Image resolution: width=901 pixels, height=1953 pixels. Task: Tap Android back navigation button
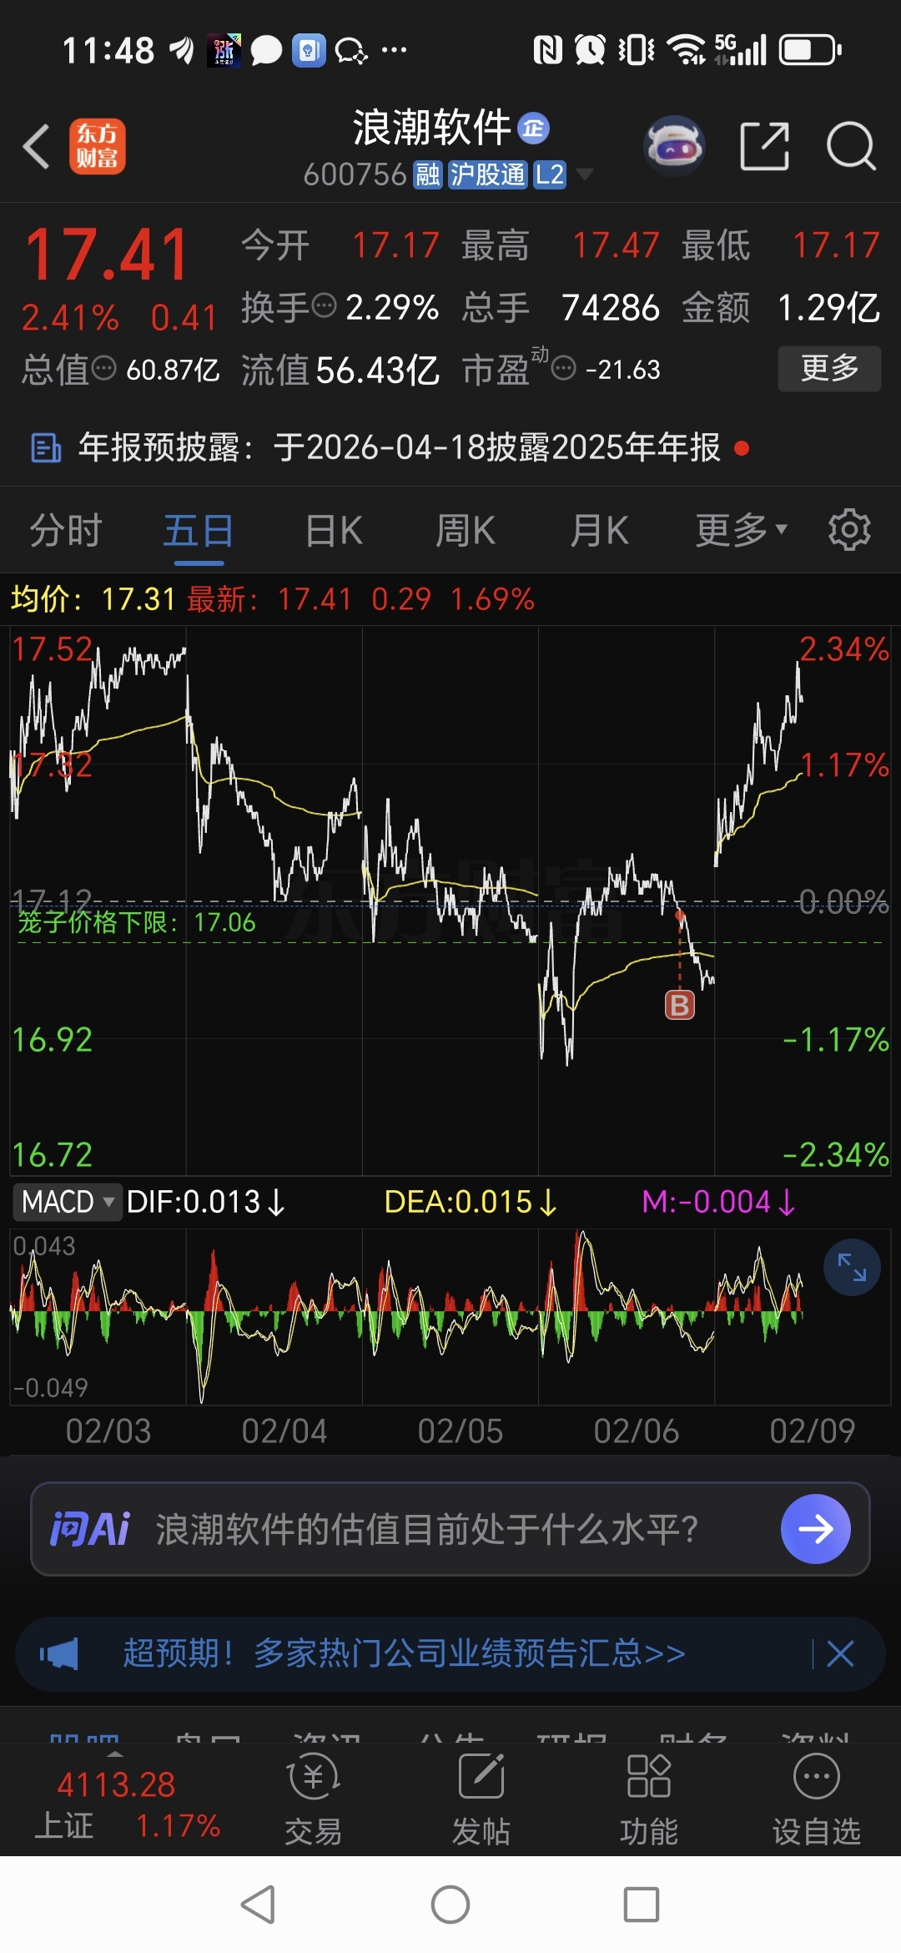tap(258, 1905)
